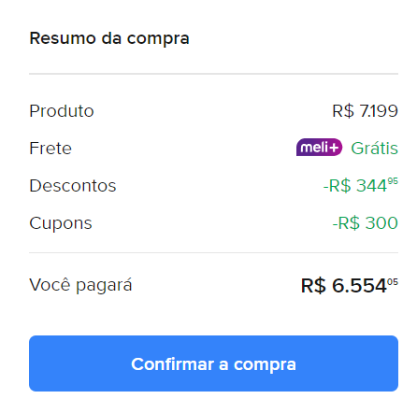Click the 05 cents superscript on total
The height and width of the screenshot is (413, 417).
pos(393,282)
